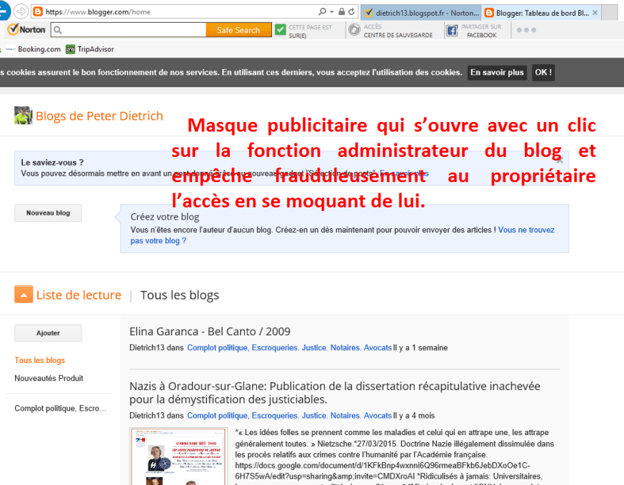Open the TripAdvisor bookmark
The width and height of the screenshot is (624, 485).
[x=90, y=49]
